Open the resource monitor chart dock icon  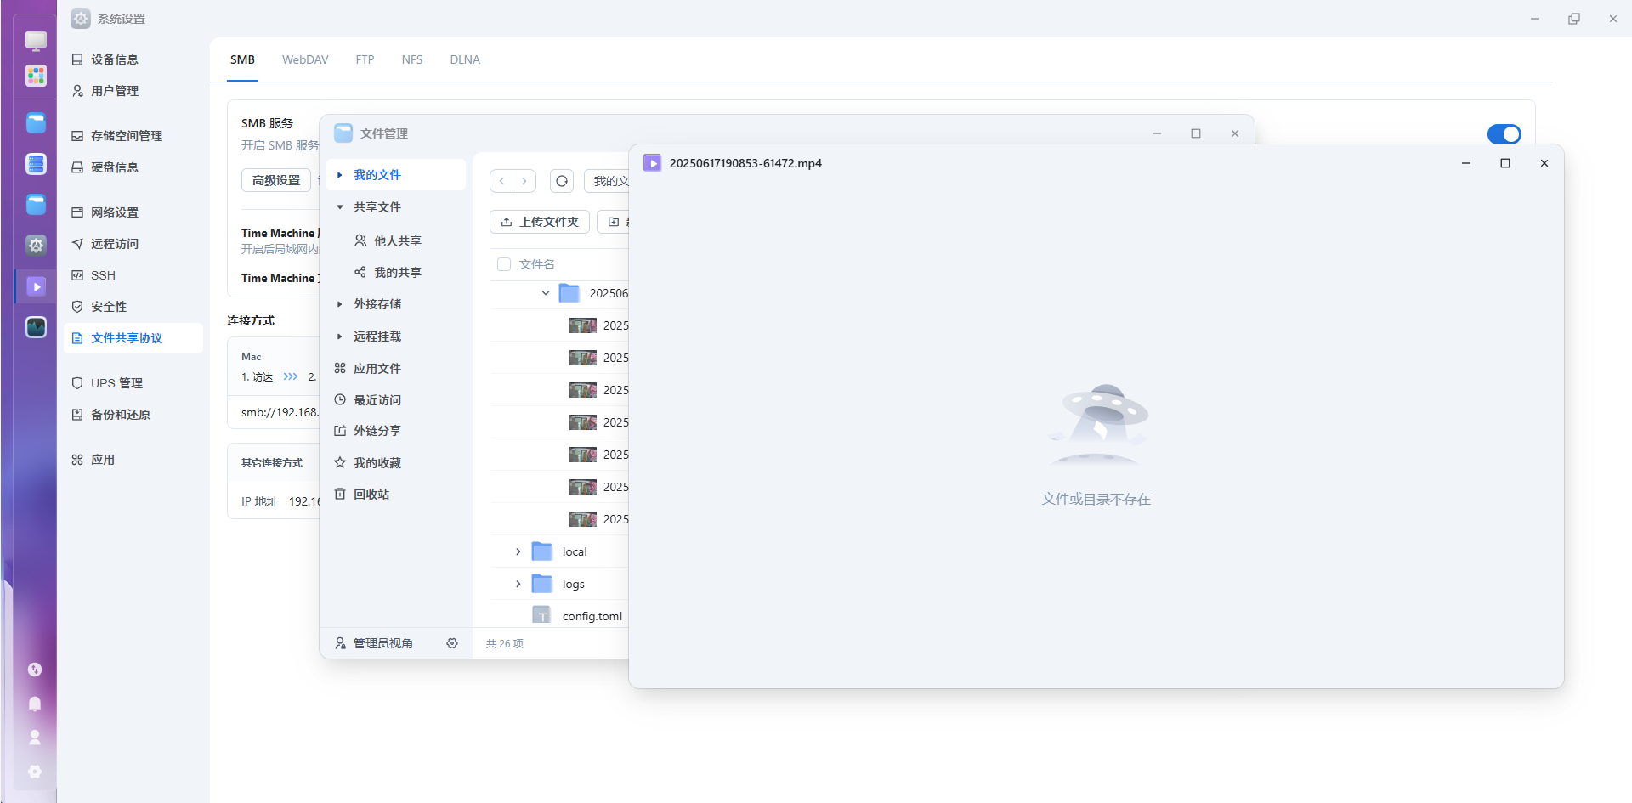coord(36,327)
